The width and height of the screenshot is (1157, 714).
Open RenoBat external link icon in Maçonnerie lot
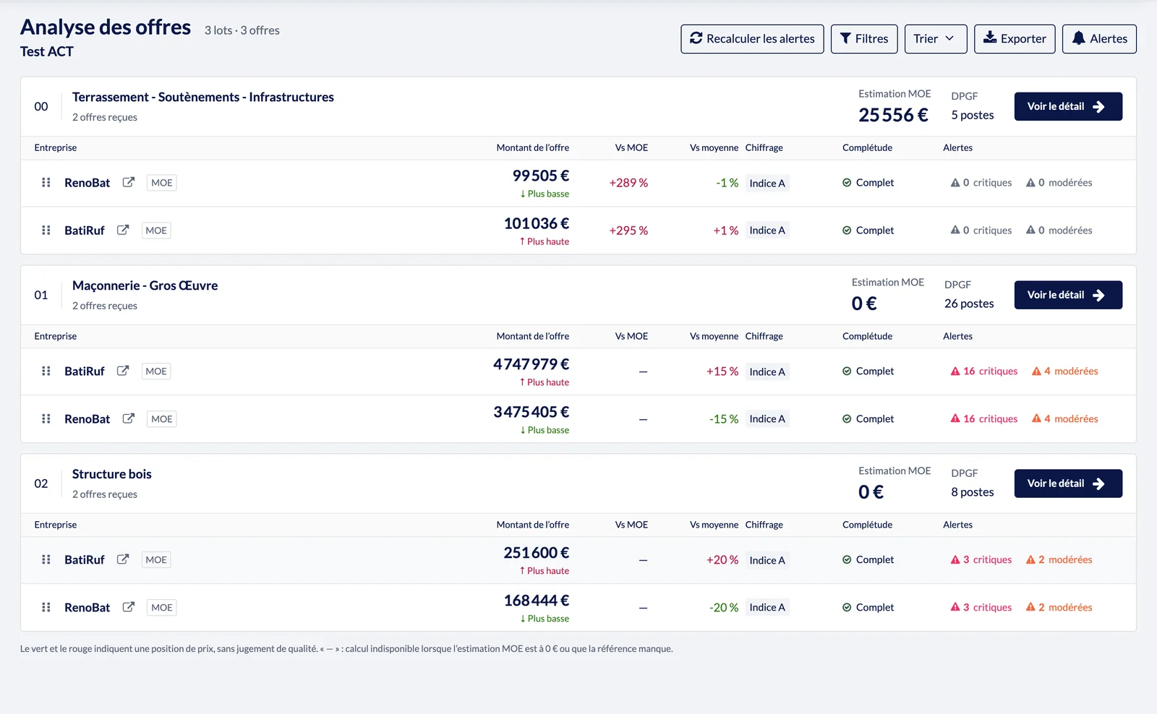point(128,418)
